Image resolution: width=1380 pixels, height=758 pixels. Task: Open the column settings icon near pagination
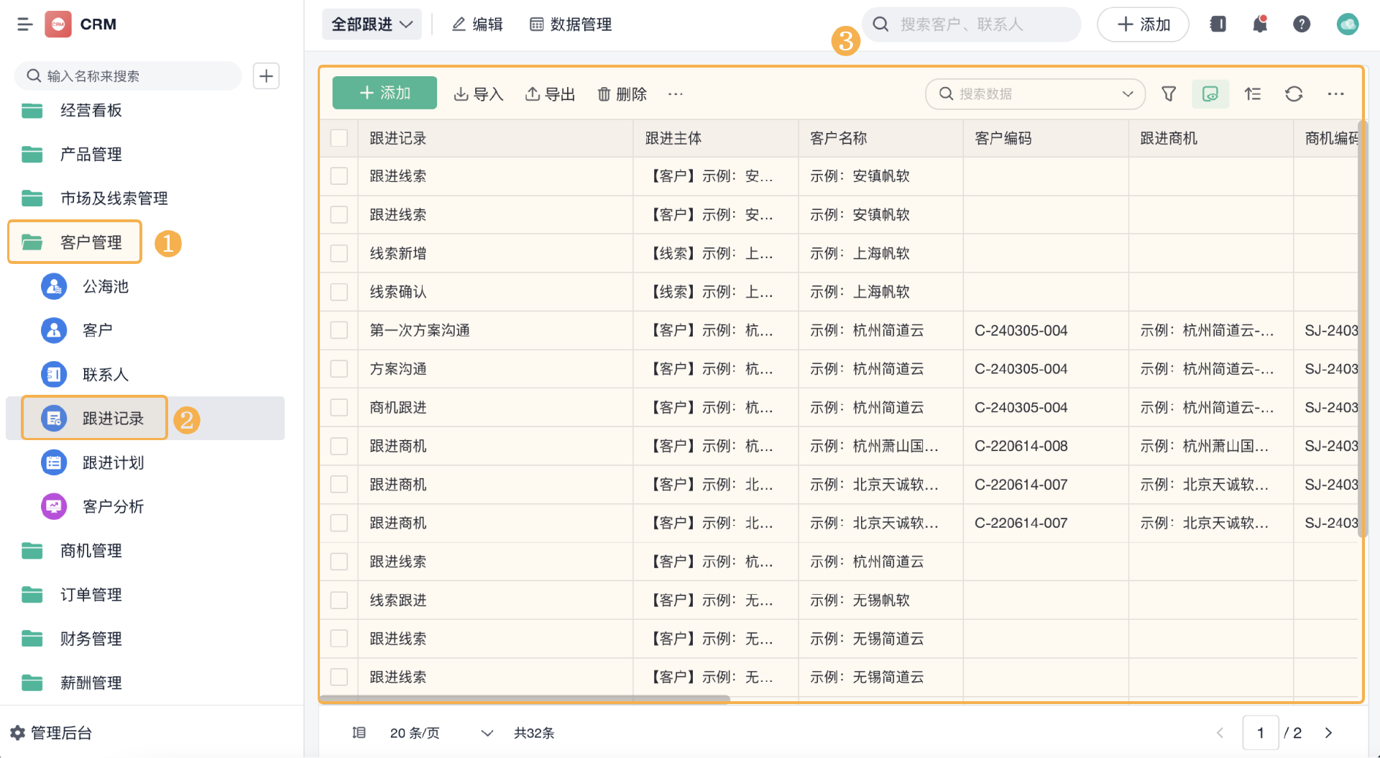tap(359, 733)
